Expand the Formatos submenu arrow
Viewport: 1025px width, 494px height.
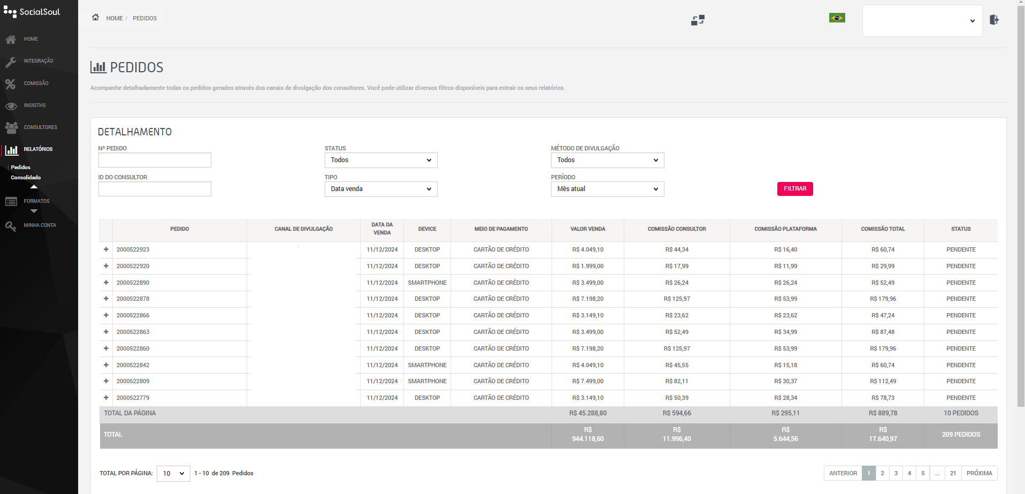pos(34,211)
